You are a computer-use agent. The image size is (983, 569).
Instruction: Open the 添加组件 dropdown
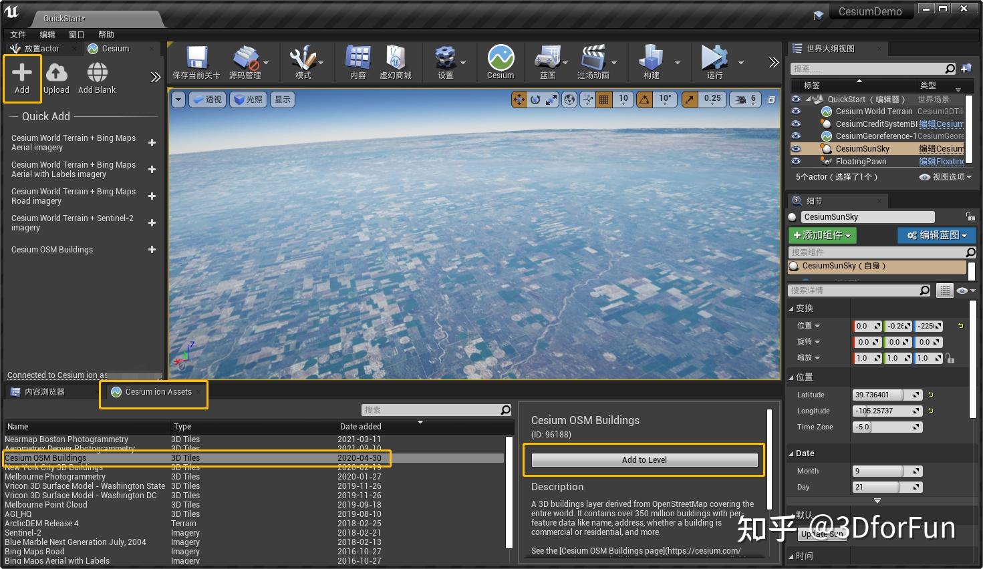822,235
